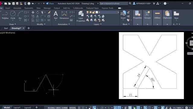Activate the Rotate tool

click(x=37, y=12)
